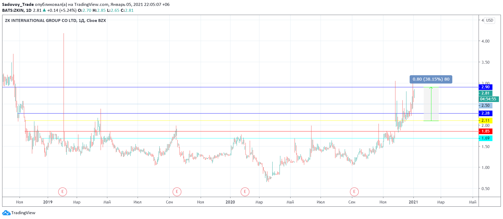Image resolution: width=503 pixels, height=219 pixels.
Task: Click the open value 2.70 in header
Action: (87, 10)
